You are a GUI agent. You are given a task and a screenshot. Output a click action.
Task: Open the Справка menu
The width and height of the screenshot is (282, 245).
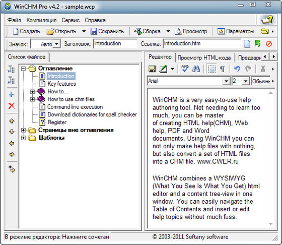coord(95,20)
